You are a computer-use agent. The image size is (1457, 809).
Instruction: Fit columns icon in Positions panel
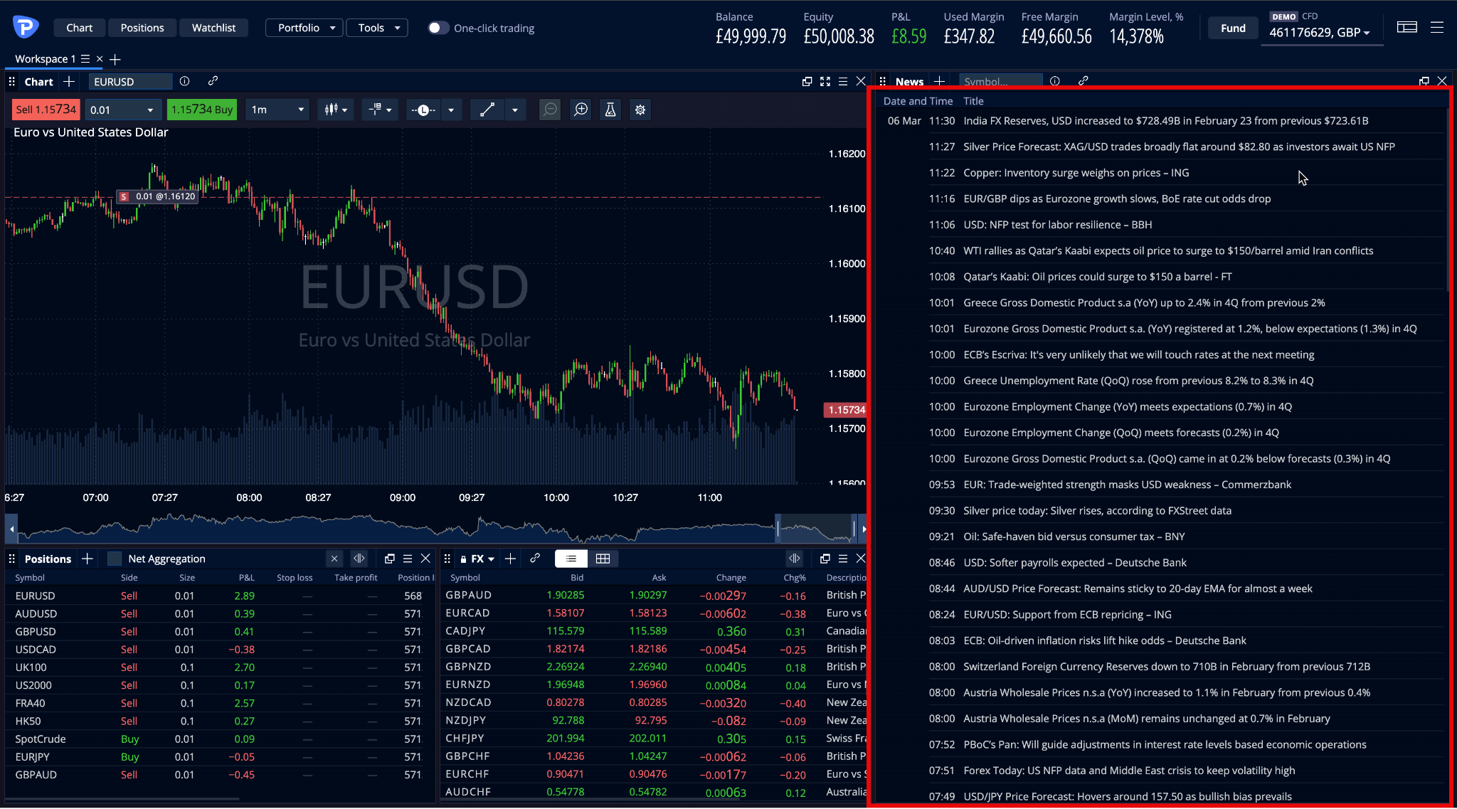click(x=359, y=559)
